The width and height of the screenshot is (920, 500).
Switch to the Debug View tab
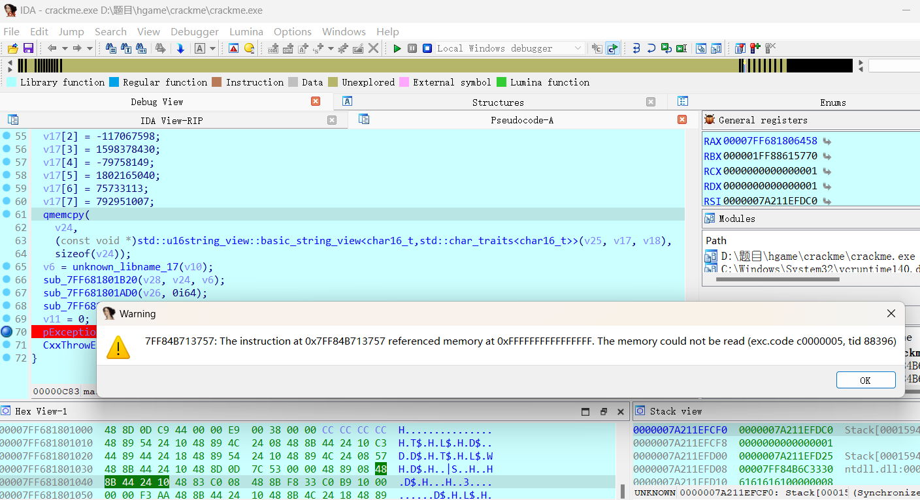click(157, 102)
